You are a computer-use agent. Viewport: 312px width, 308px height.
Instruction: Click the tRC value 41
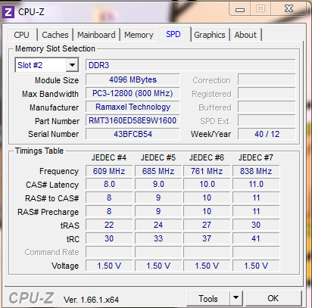pos(256,238)
